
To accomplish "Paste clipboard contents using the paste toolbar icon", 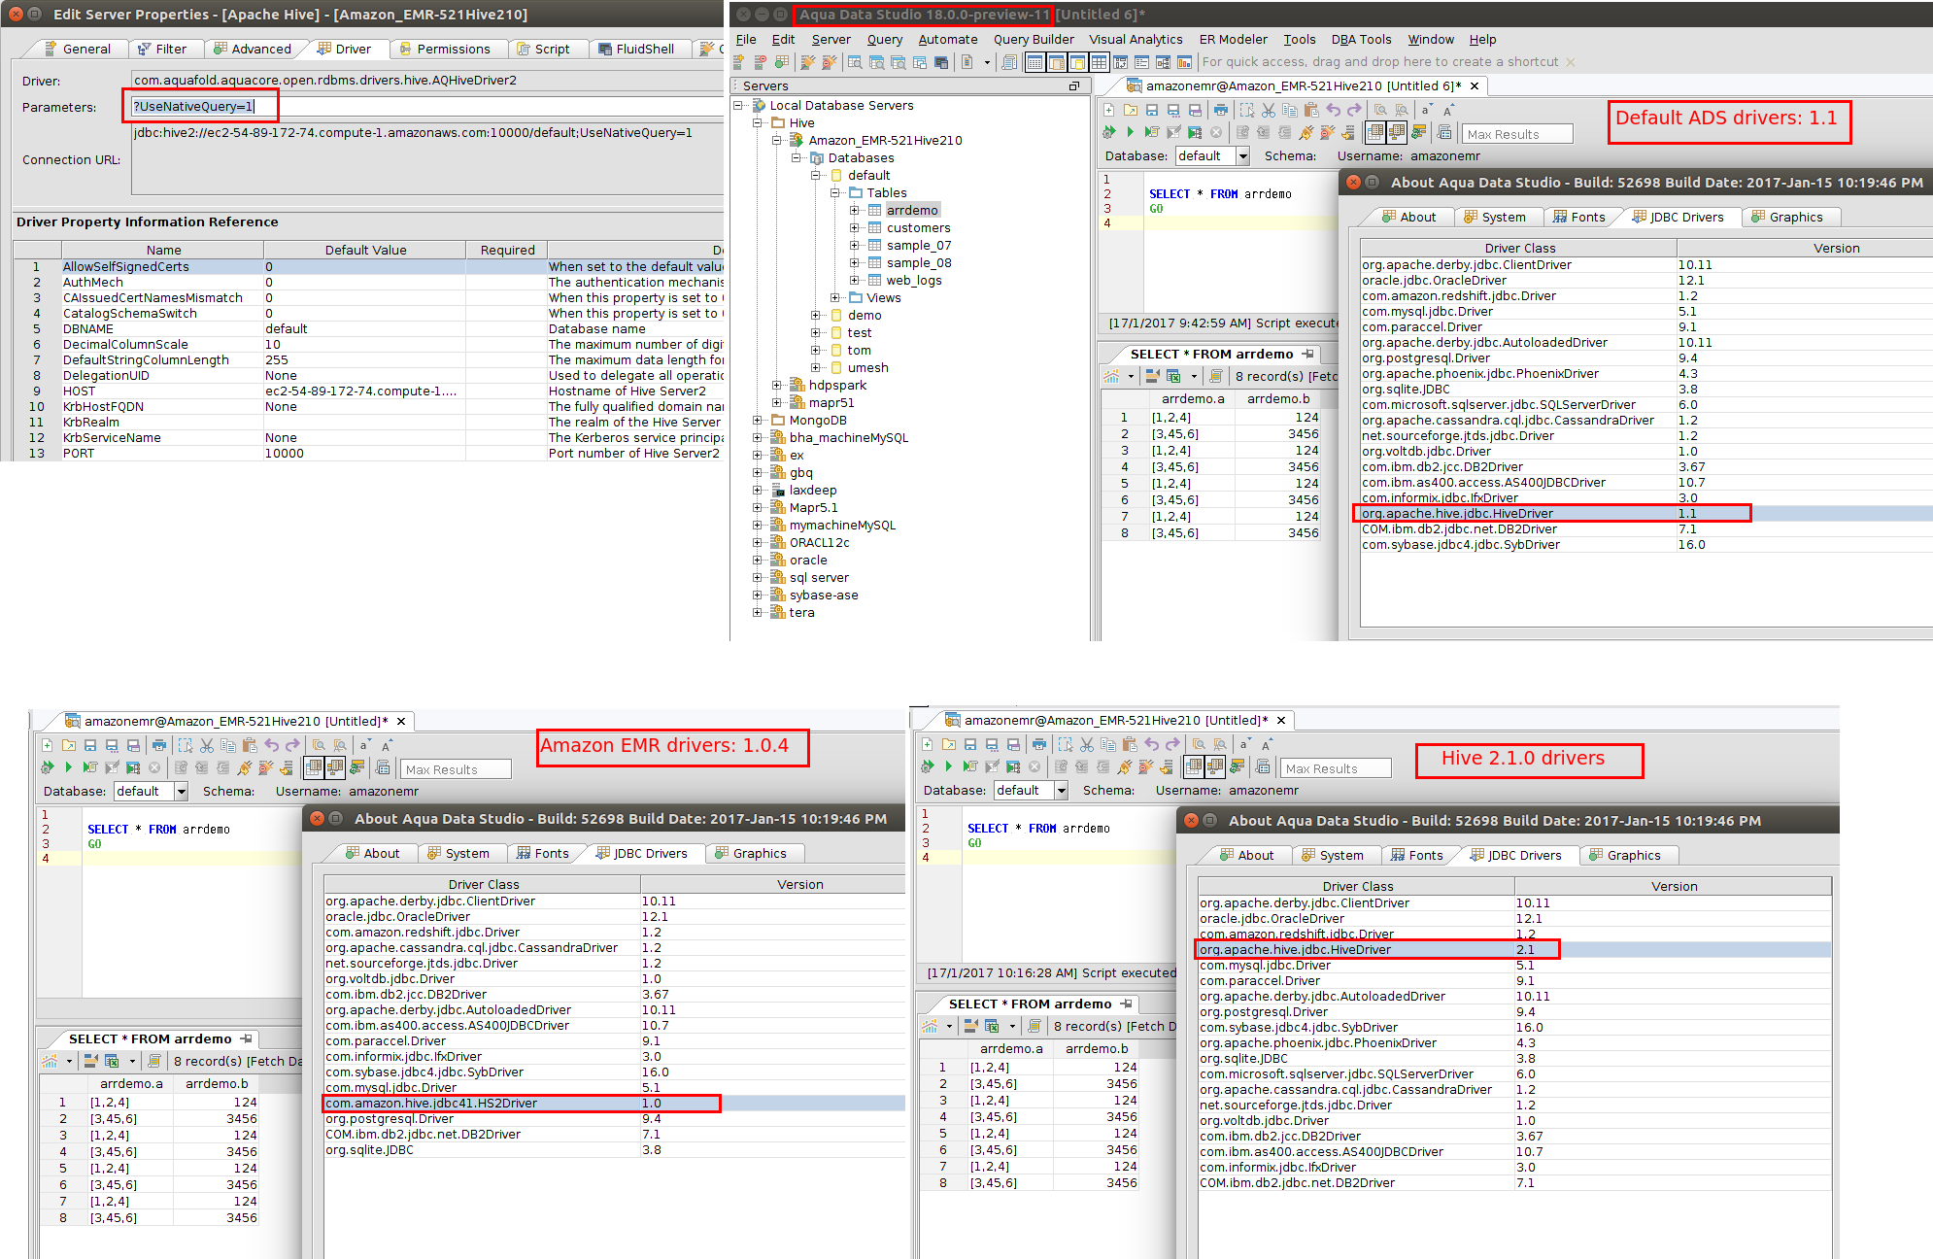I will click(x=1310, y=111).
